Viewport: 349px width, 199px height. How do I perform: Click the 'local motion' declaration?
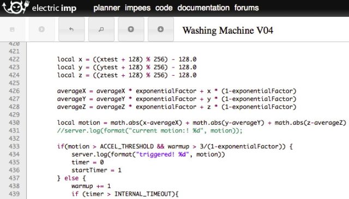pos(79,123)
